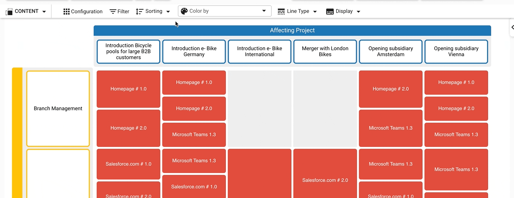This screenshot has width=514, height=198.
Task: Open Configuration via the grid icon
Action: click(67, 12)
